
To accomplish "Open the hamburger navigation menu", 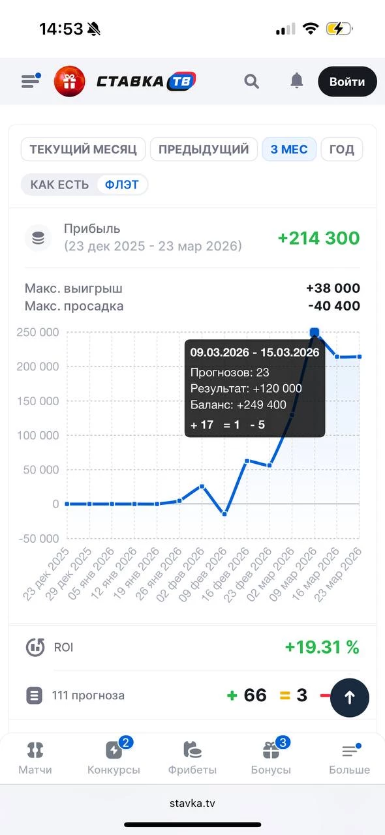I will pos(29,80).
